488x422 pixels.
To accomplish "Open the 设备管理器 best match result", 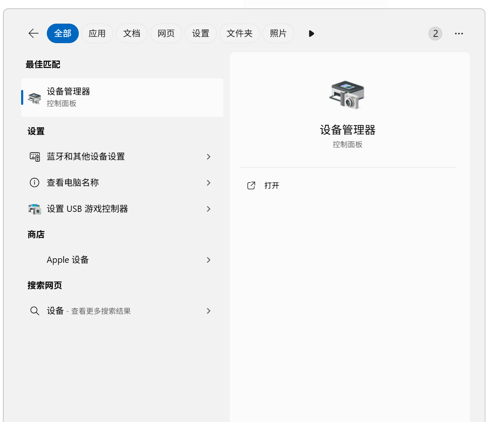I will 122,98.
